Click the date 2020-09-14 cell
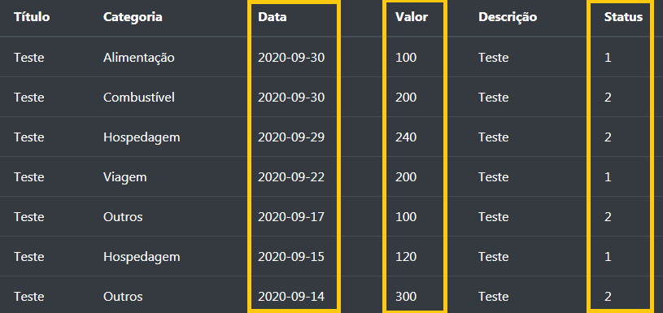This screenshot has height=313, width=663. click(291, 297)
